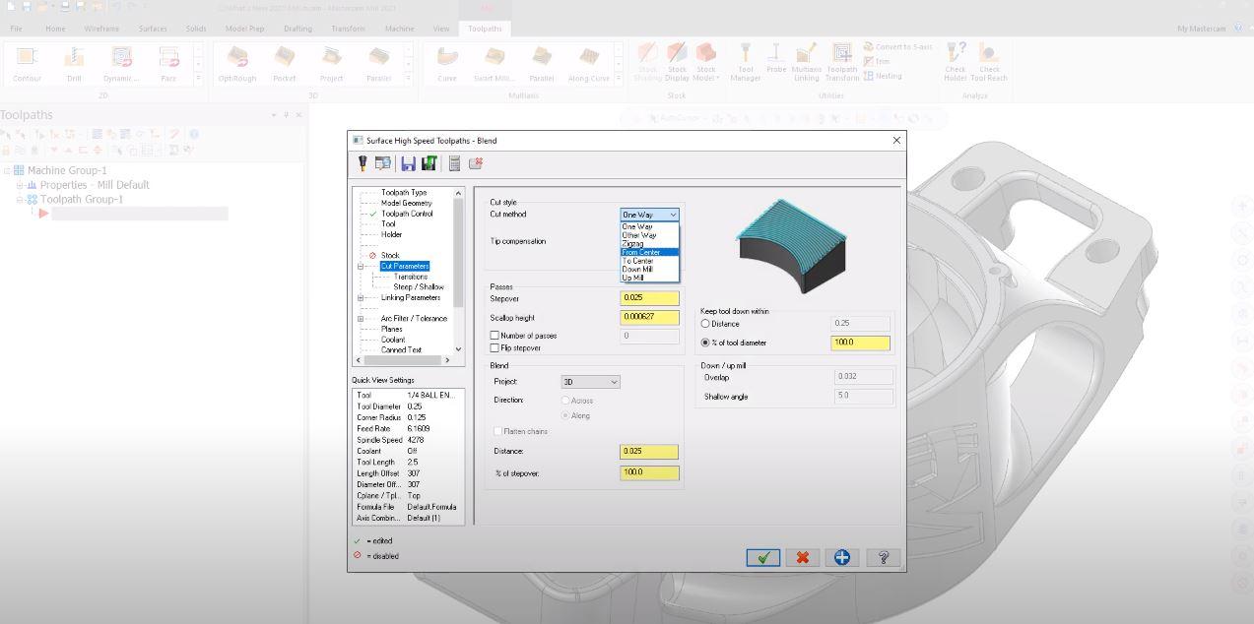1254x624 pixels.
Task: Open help with the question mark button
Action: point(883,557)
